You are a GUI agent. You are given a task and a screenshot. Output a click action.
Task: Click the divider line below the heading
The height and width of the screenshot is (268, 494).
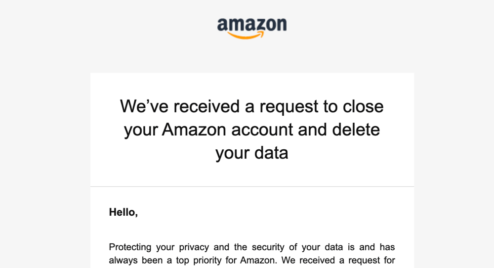tap(252, 187)
